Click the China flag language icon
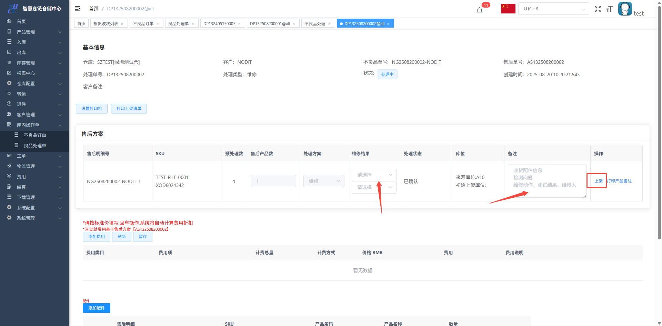This screenshot has height=326, width=662. click(x=508, y=9)
